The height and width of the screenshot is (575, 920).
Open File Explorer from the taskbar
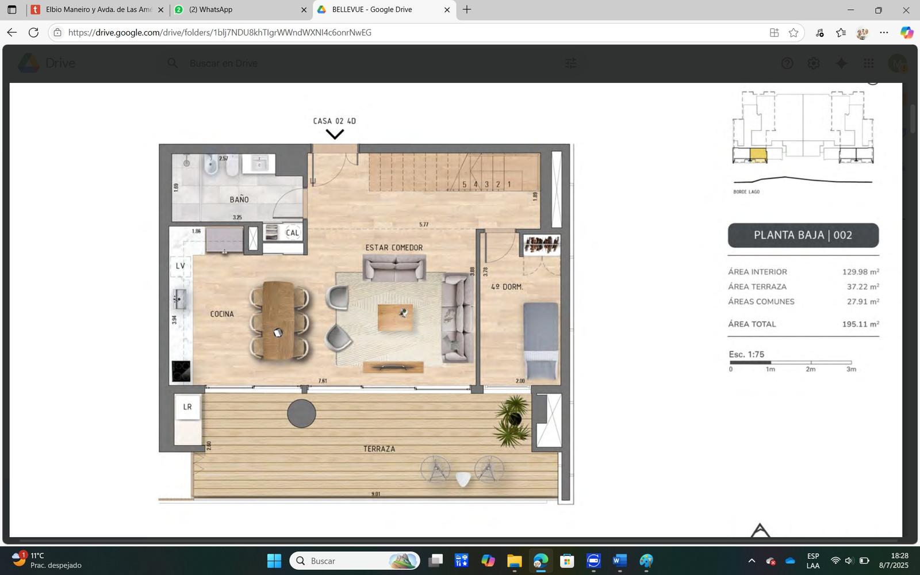point(514,561)
